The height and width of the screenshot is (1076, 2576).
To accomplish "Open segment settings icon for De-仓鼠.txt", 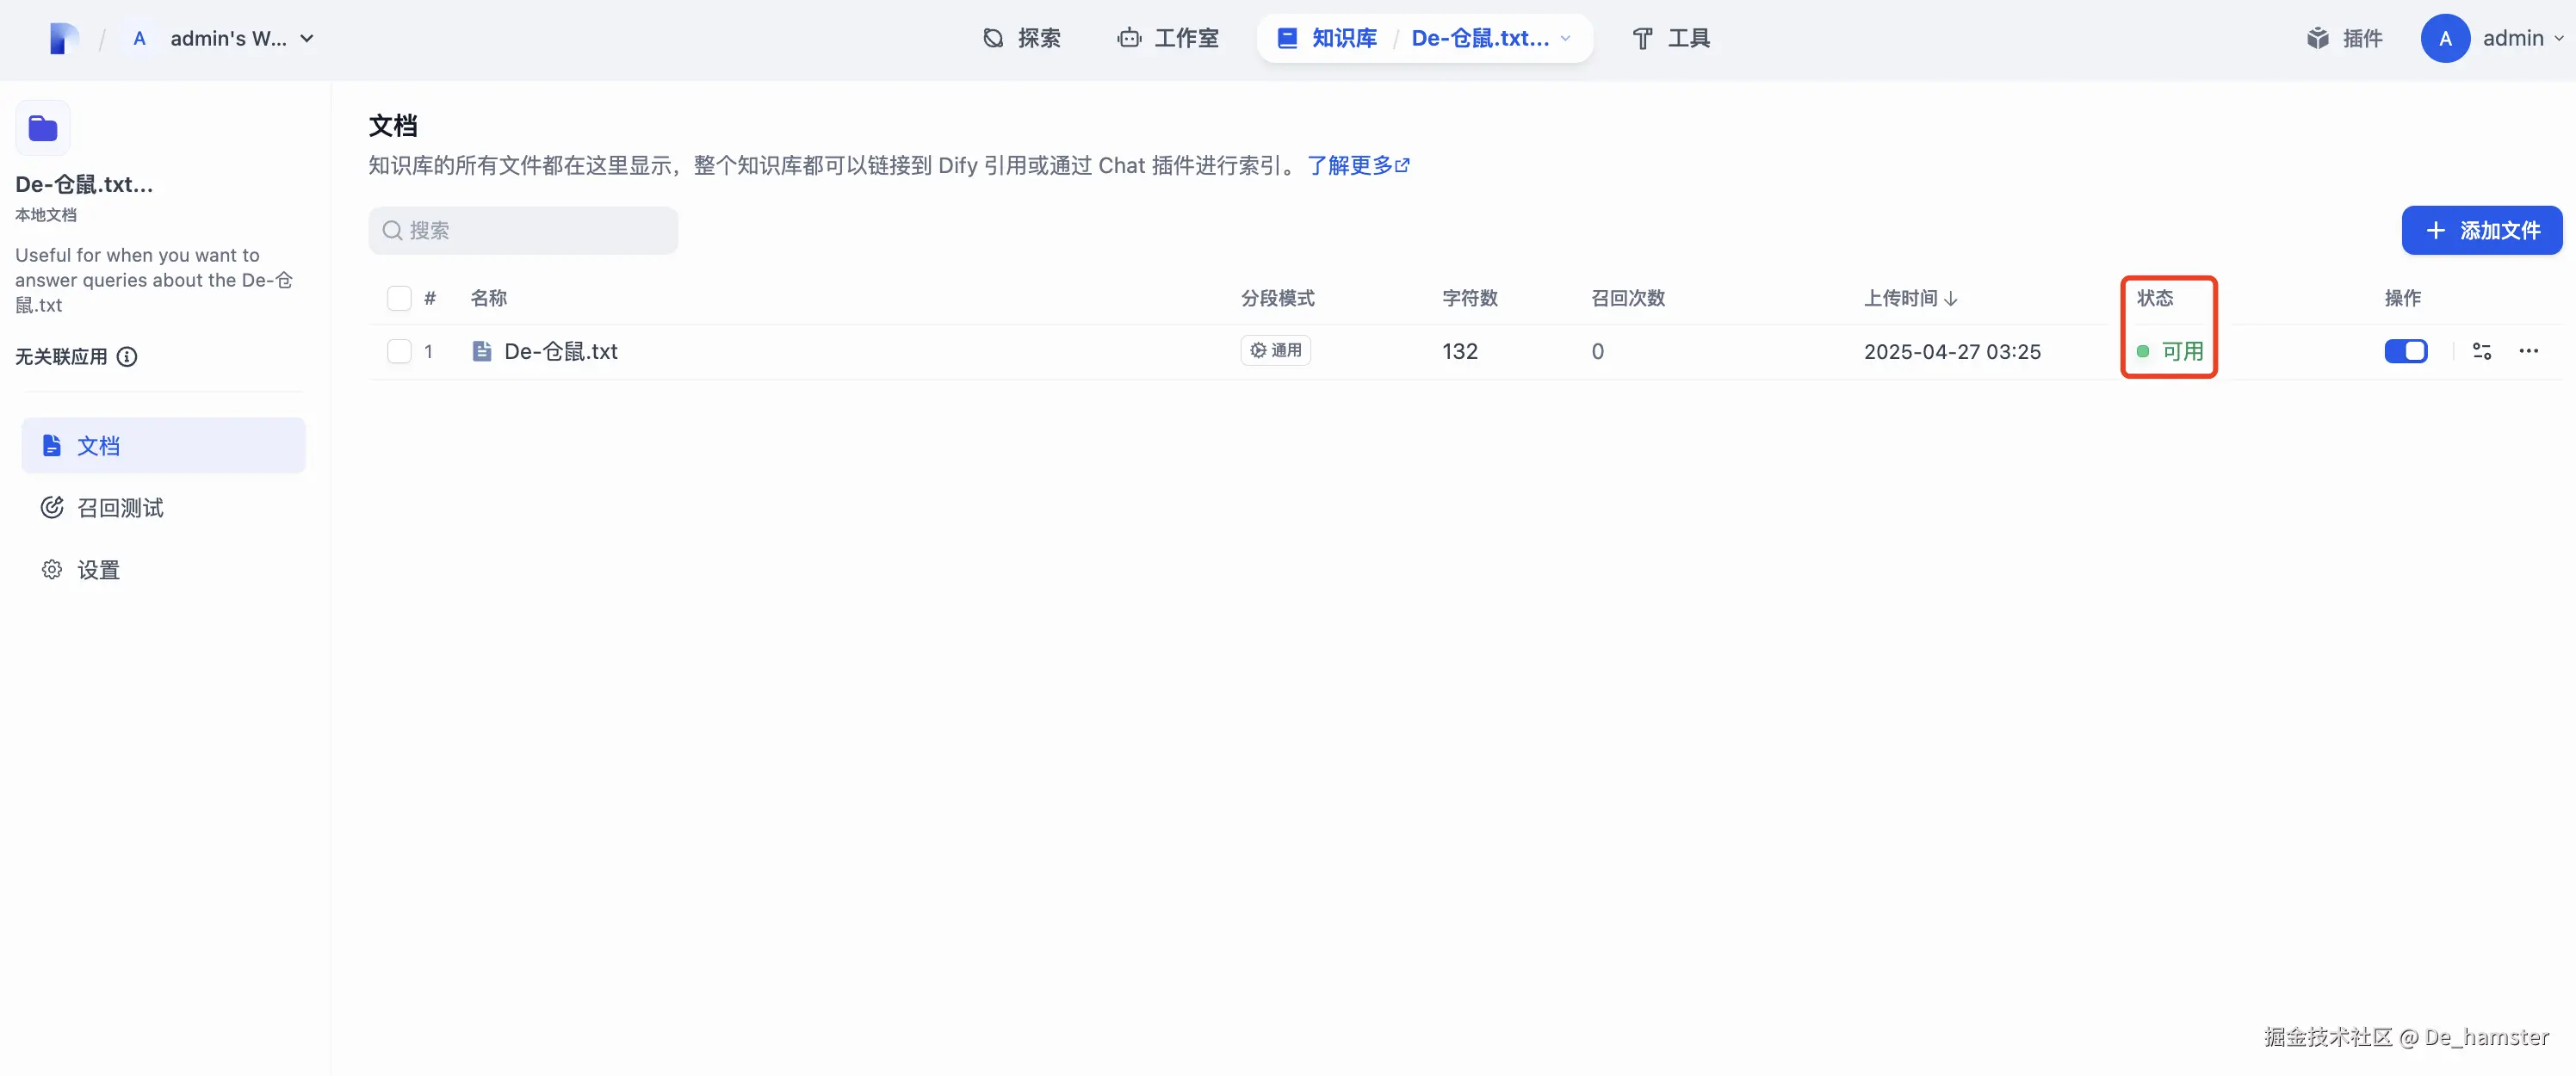I will 2481,351.
